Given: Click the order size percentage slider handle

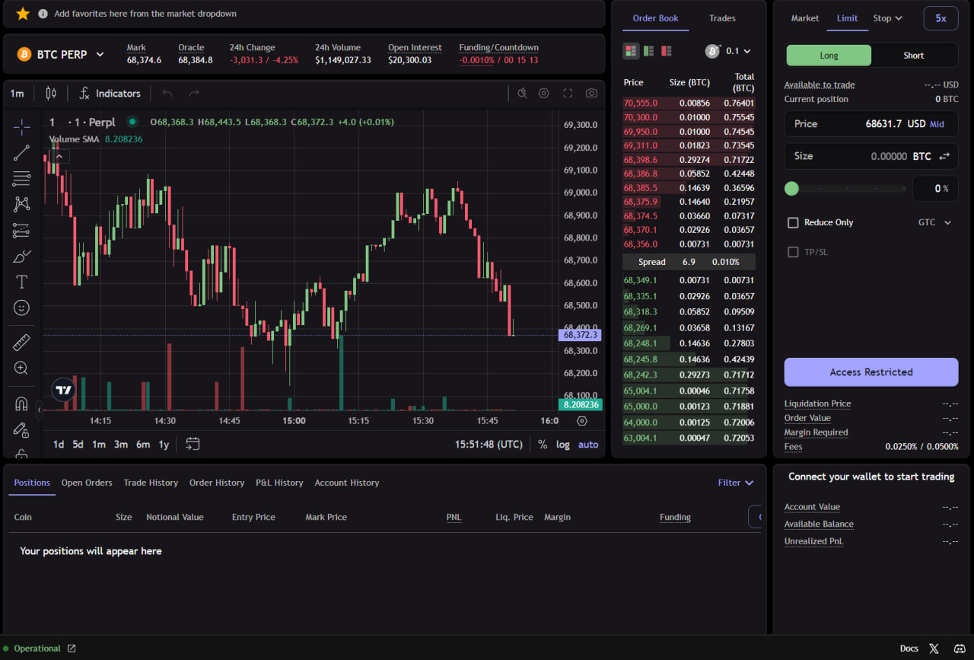Looking at the screenshot, I should (791, 188).
